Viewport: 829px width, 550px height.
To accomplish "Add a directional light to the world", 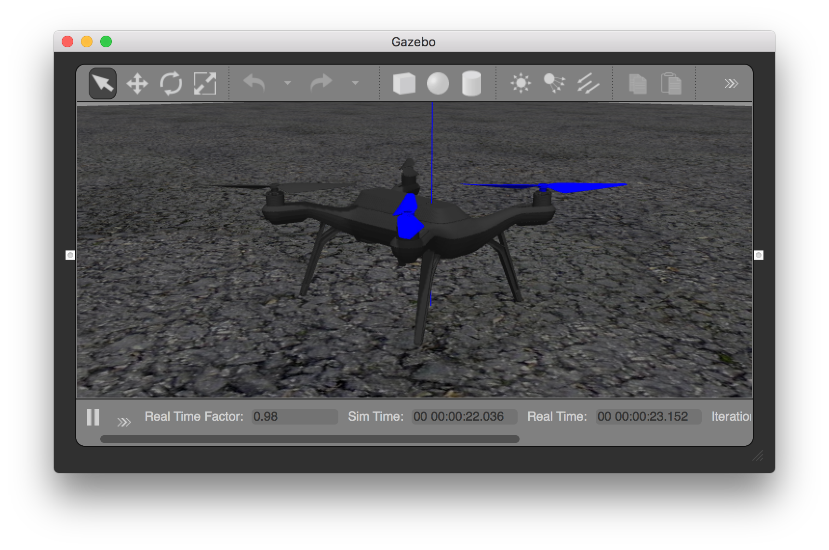I will coord(588,83).
